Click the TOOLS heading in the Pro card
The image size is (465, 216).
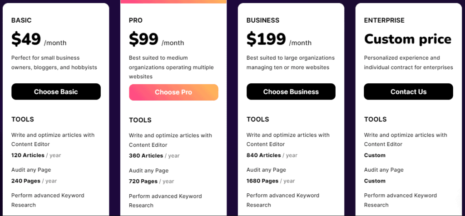pos(140,120)
